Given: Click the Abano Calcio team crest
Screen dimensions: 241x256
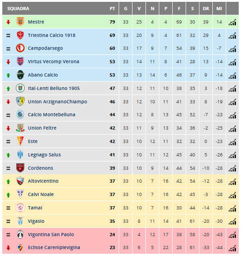Looking at the screenshot, I should (20, 75).
